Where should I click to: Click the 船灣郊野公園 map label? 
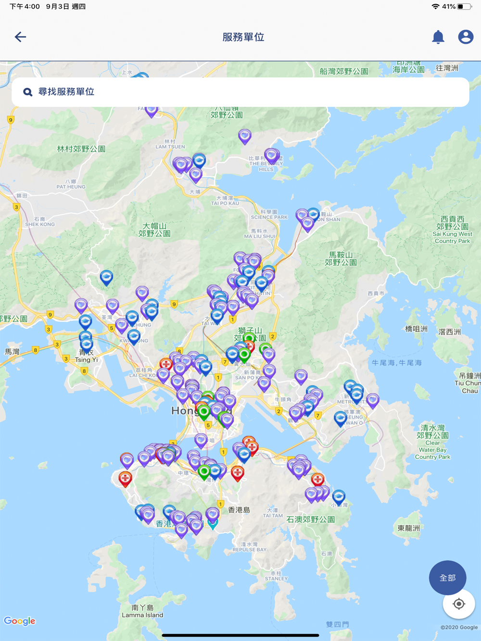point(344,72)
